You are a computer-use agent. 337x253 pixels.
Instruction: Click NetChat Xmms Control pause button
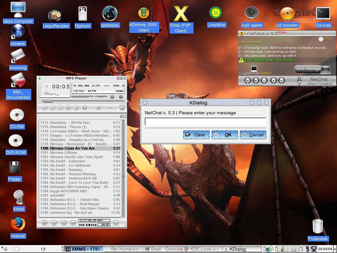264,80
